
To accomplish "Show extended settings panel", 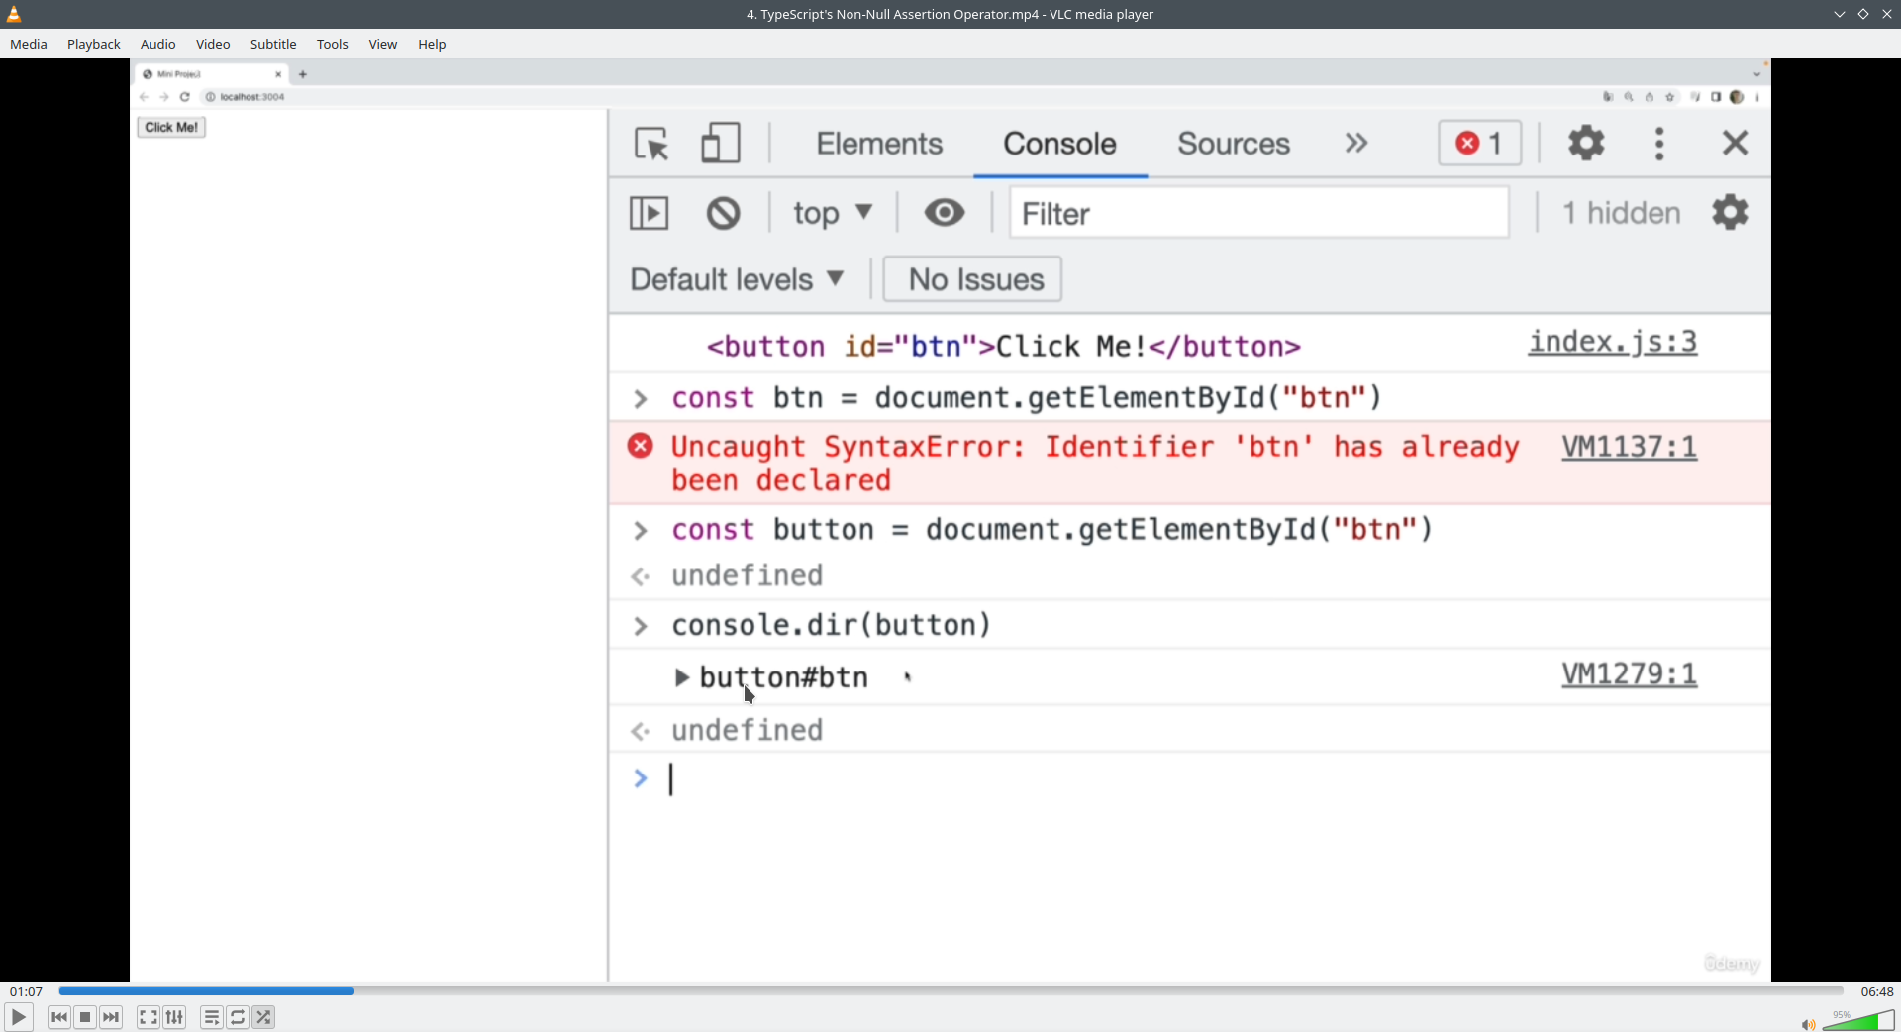I will click(174, 1017).
